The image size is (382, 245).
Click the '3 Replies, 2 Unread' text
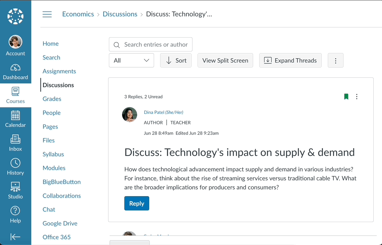tap(143, 97)
